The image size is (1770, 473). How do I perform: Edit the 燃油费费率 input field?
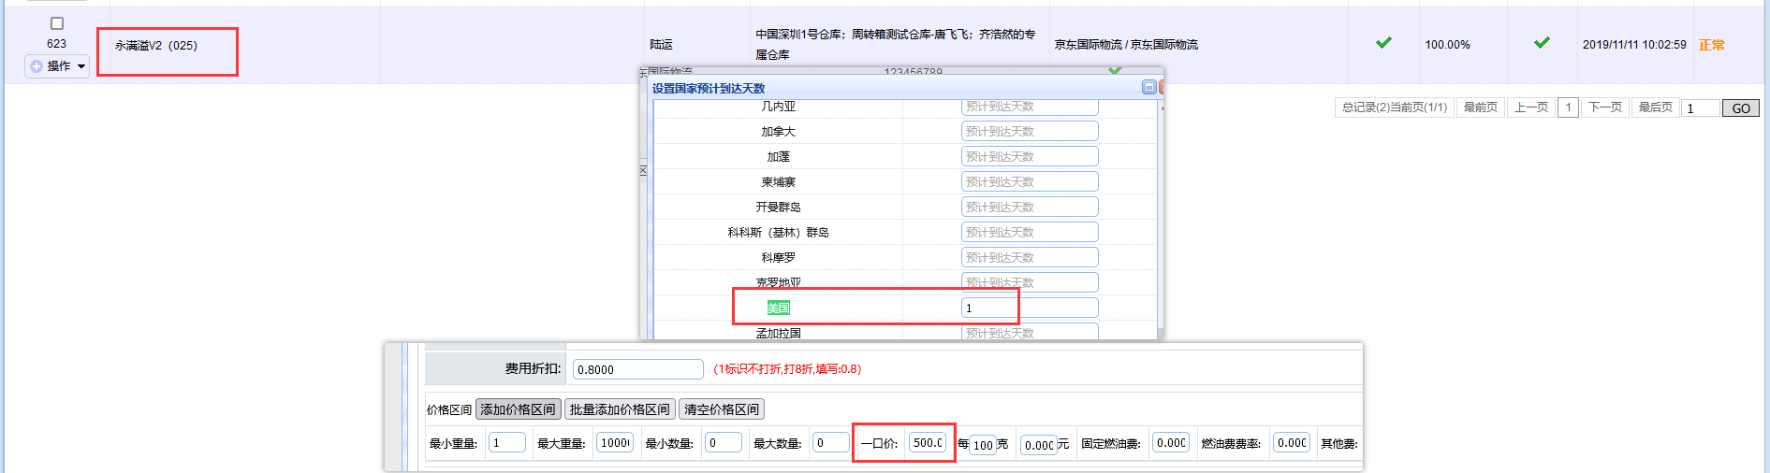(1292, 443)
